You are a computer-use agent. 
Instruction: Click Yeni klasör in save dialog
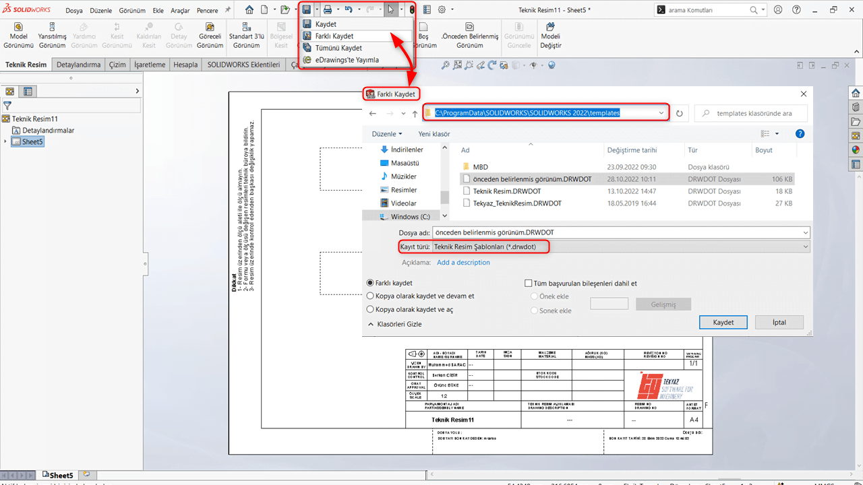coord(434,134)
